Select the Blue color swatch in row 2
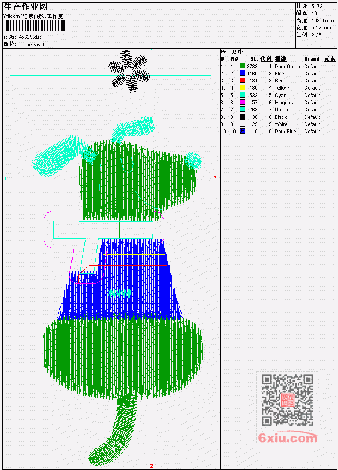Viewport: 338px width, 470px height. (x=243, y=74)
